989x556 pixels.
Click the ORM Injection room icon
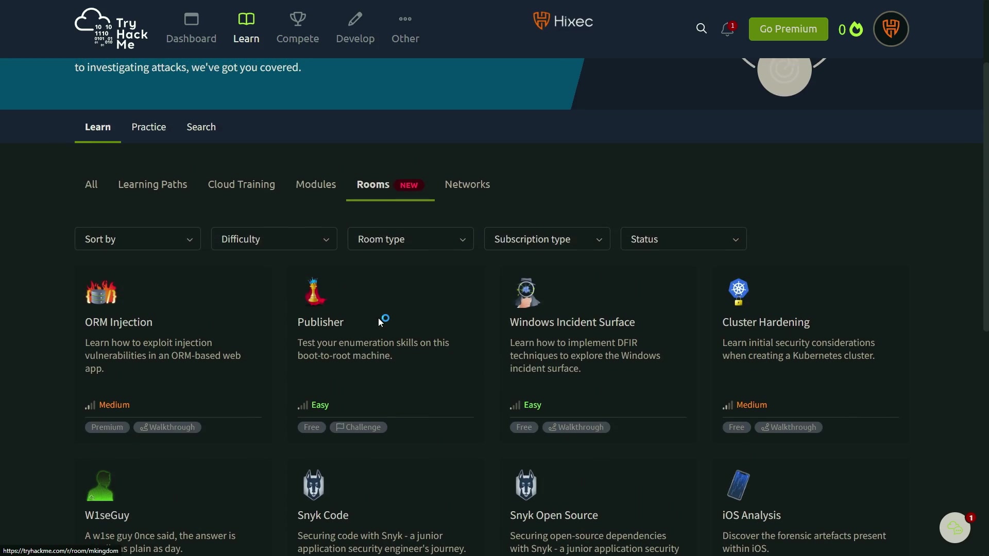tap(101, 292)
